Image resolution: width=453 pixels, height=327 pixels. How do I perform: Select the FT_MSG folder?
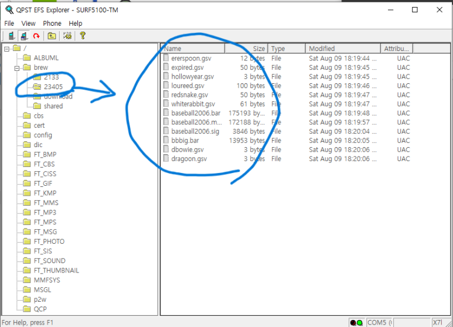[45, 231]
